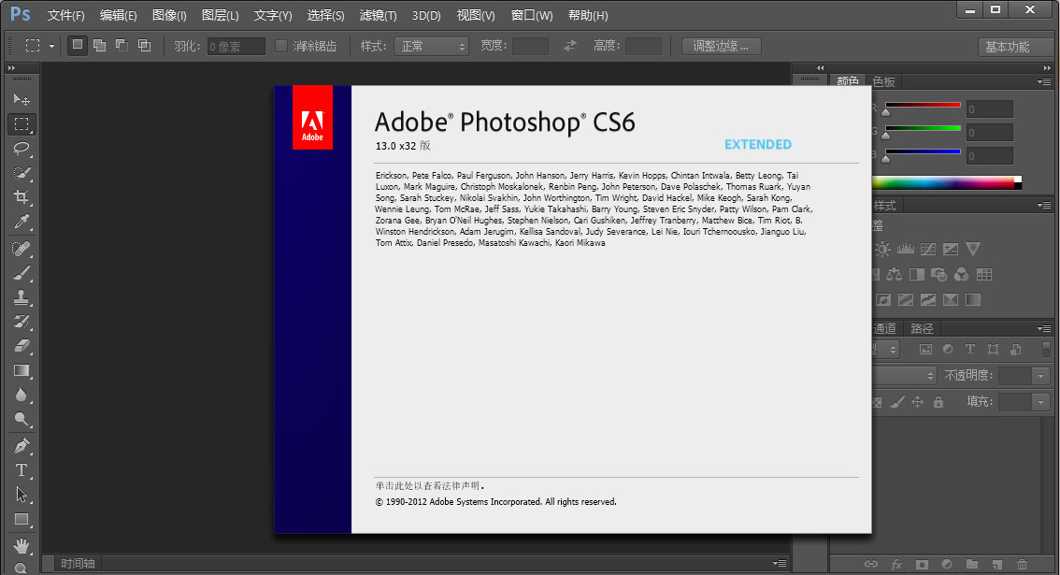Image resolution: width=1060 pixels, height=575 pixels.
Task: Toggle the pixel layer filter icon
Action: (x=925, y=349)
